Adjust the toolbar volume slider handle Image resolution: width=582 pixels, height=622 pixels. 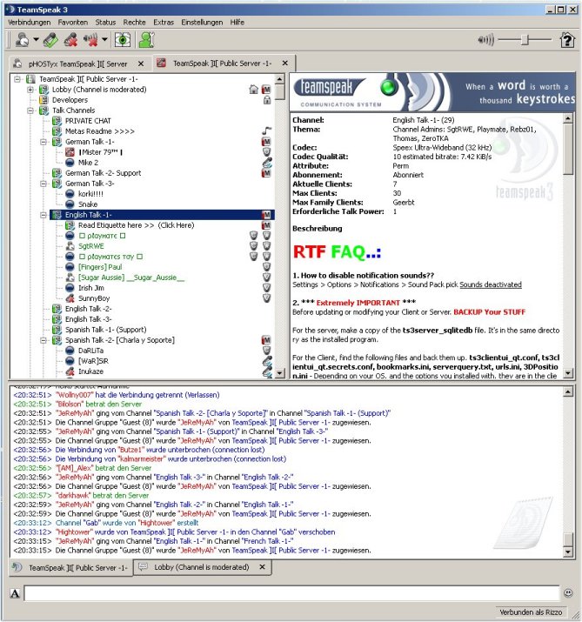525,40
